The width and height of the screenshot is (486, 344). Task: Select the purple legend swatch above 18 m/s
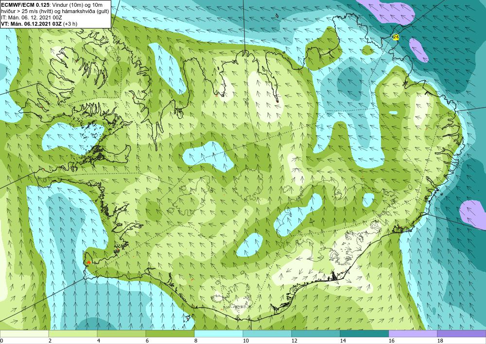click(x=462, y=334)
